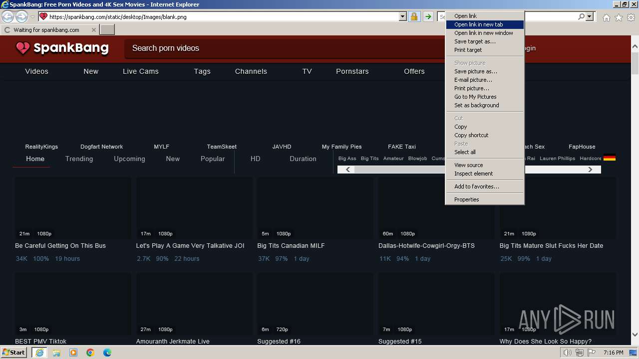Select 'Print target' menu entry

pos(485,50)
